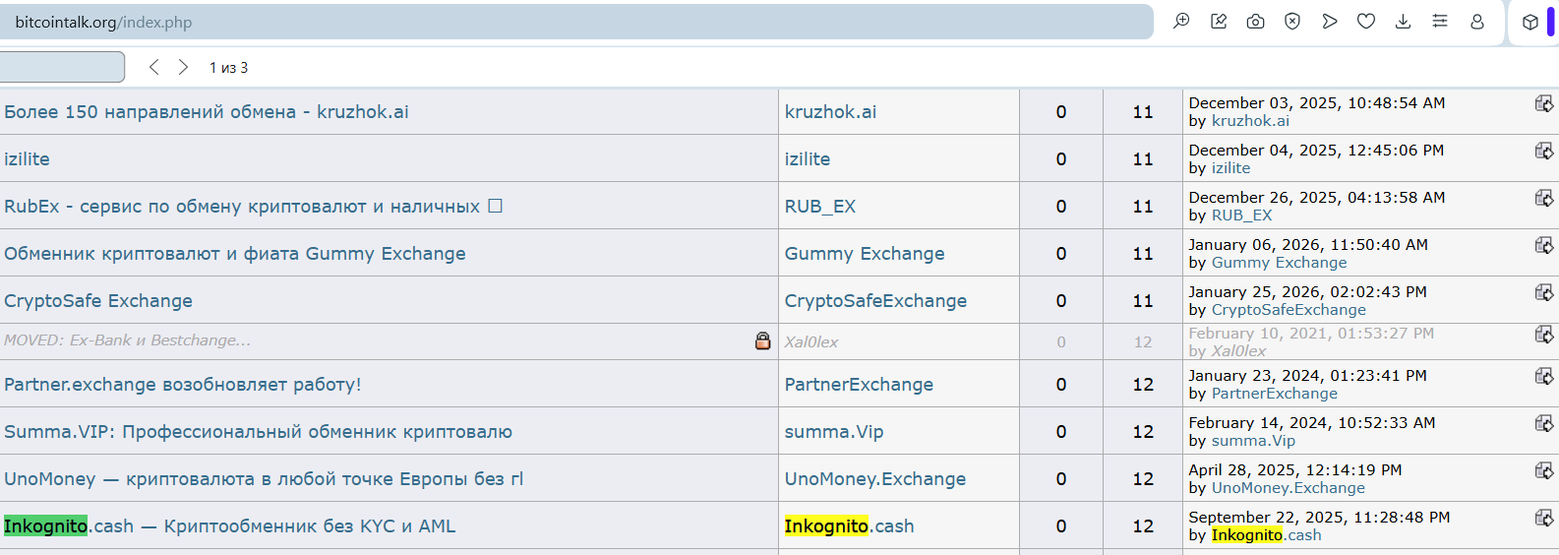This screenshot has height=555, width=1559.
Task: Select views count '12' in Inkognito.cash row
Action: click(1143, 525)
